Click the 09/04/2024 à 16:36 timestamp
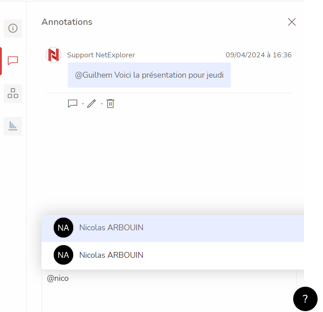 258,55
